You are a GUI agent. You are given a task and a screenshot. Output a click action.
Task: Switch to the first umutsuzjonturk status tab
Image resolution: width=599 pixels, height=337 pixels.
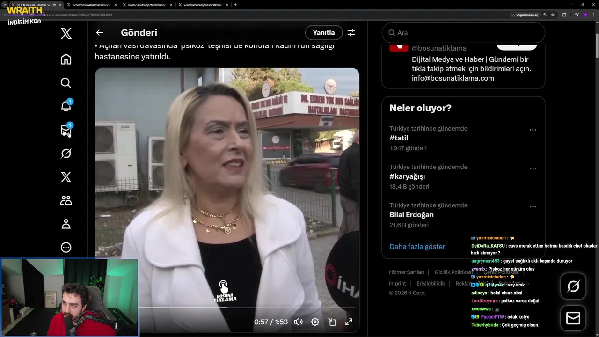(x=147, y=5)
